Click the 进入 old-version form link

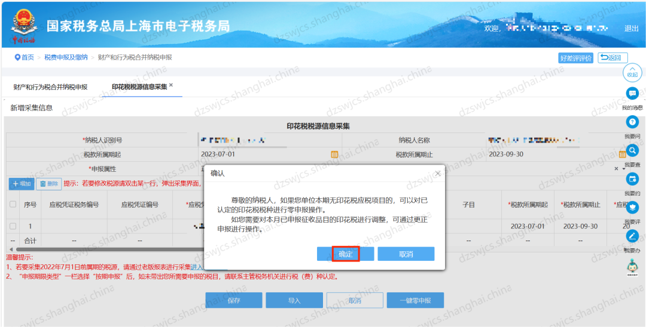pyautogui.click(x=197, y=267)
